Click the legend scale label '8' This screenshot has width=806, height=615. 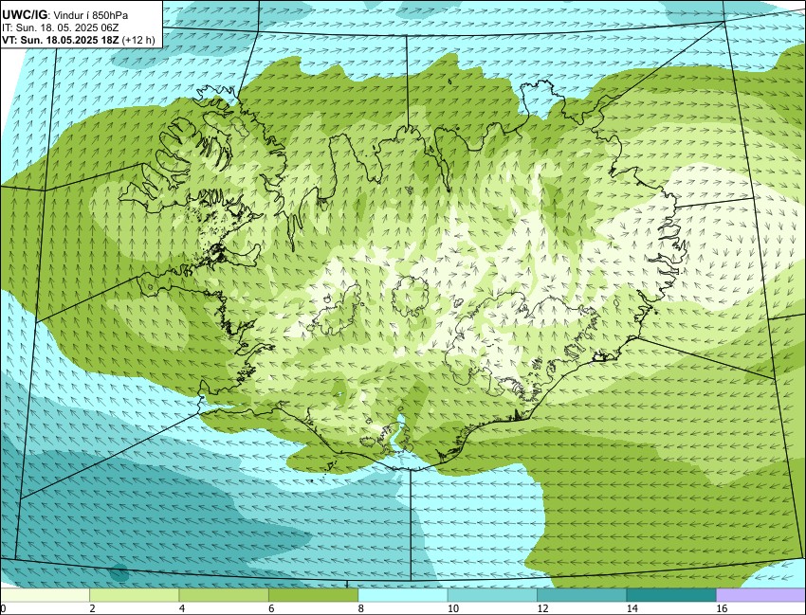361,608
